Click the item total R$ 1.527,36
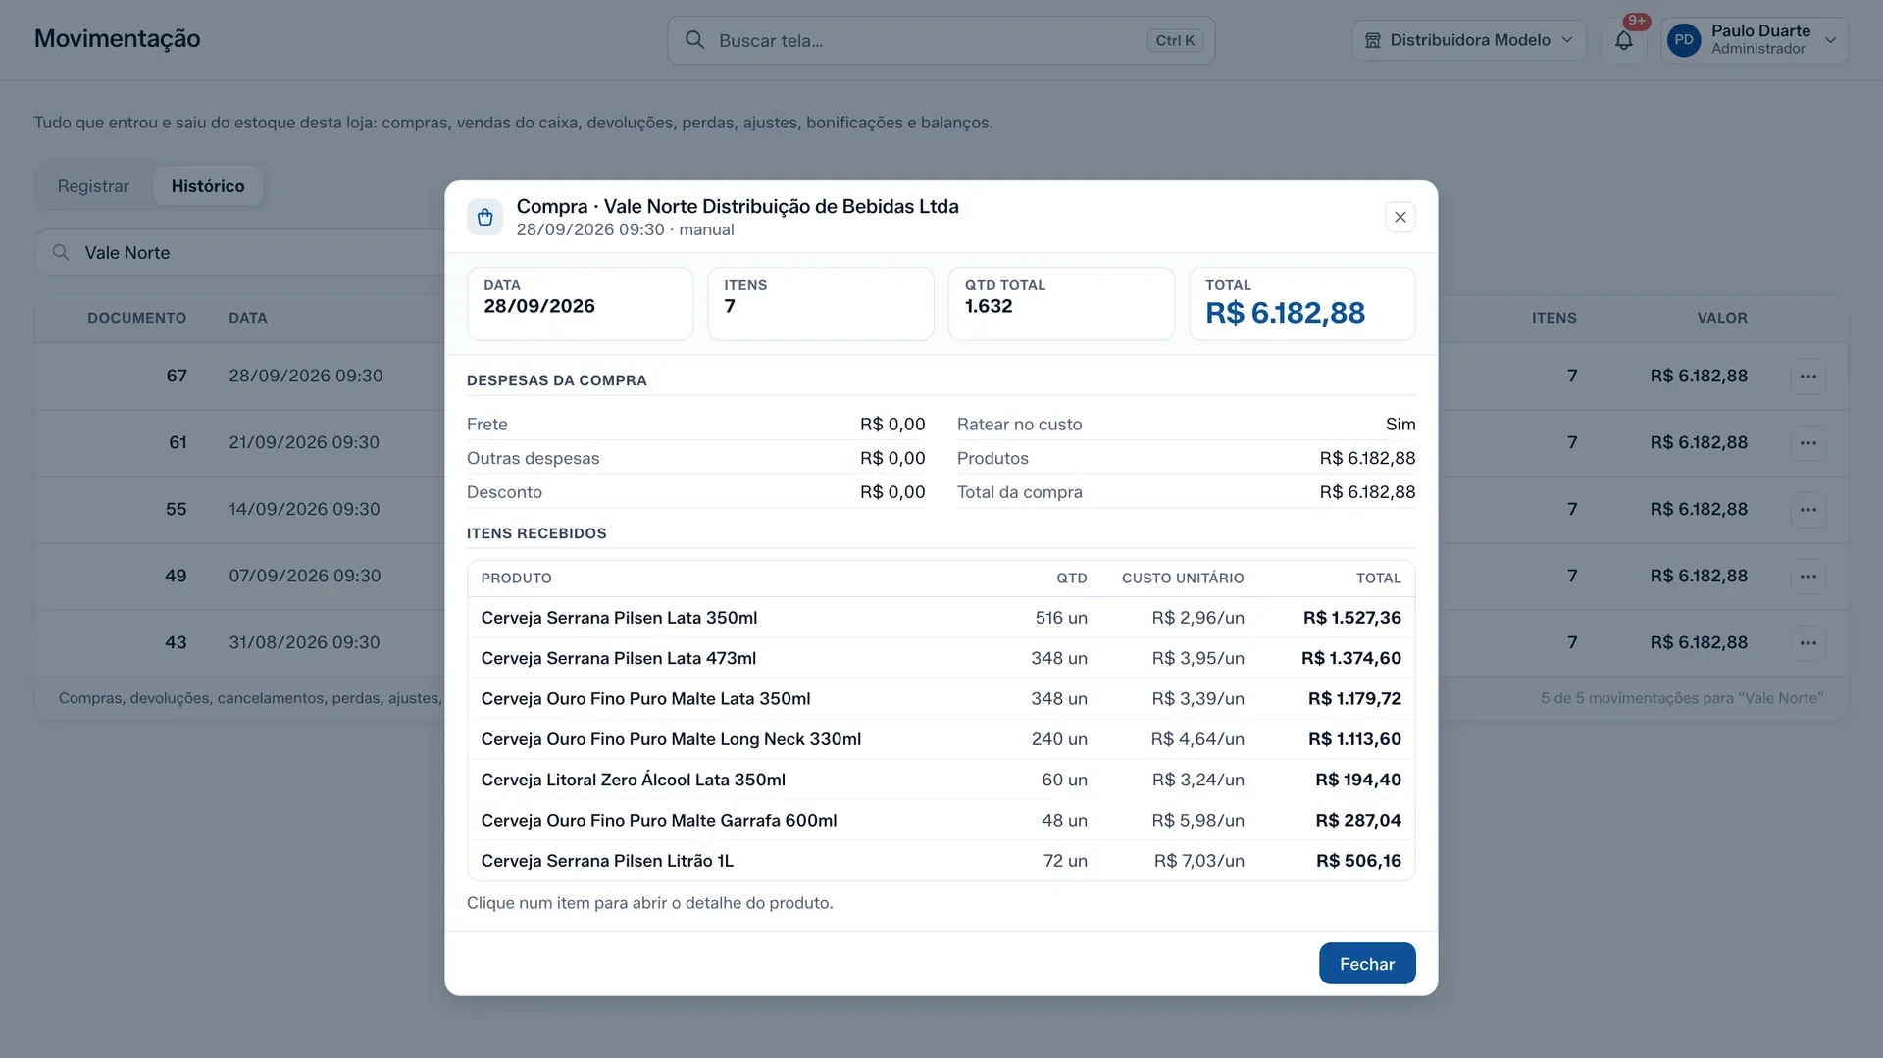This screenshot has width=1883, height=1058. [x=1351, y=618]
